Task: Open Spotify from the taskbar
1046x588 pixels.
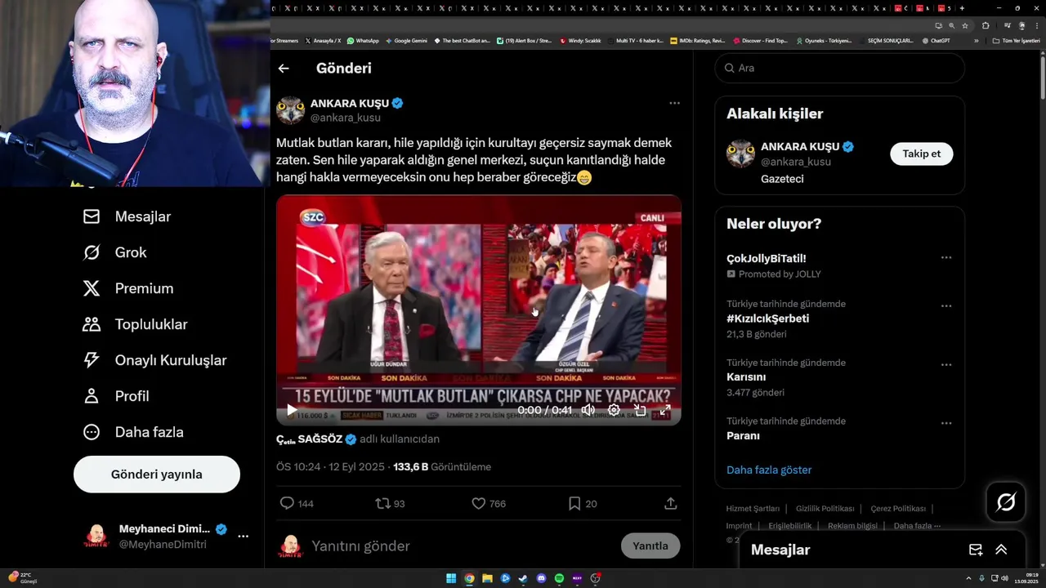Action: pos(559,578)
